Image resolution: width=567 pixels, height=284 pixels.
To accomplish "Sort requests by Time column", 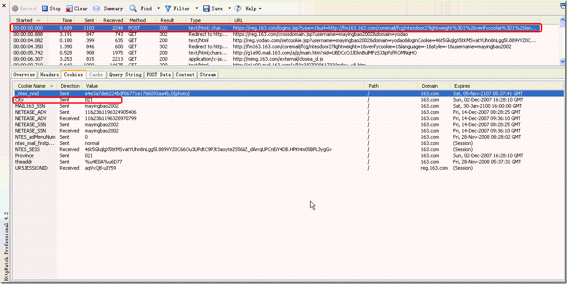I will (67, 20).
